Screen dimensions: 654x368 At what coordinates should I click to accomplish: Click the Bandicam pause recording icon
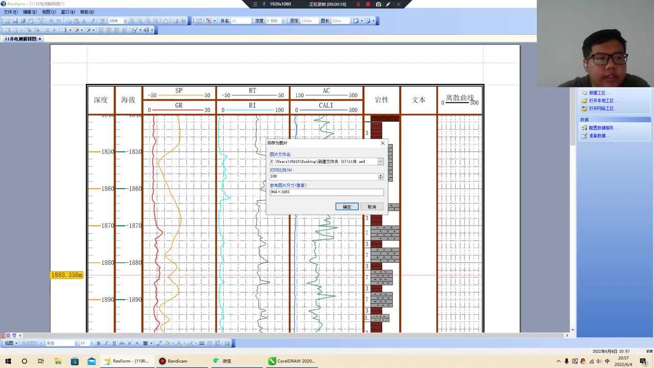(358, 4)
